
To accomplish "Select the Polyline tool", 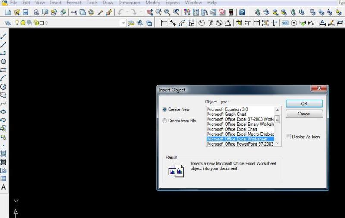I will [3, 53].
